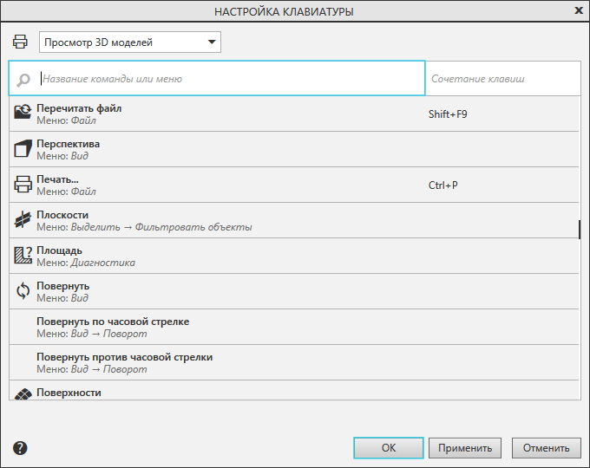
Task: Click the Печать... printer icon in list
Action: tap(23, 185)
